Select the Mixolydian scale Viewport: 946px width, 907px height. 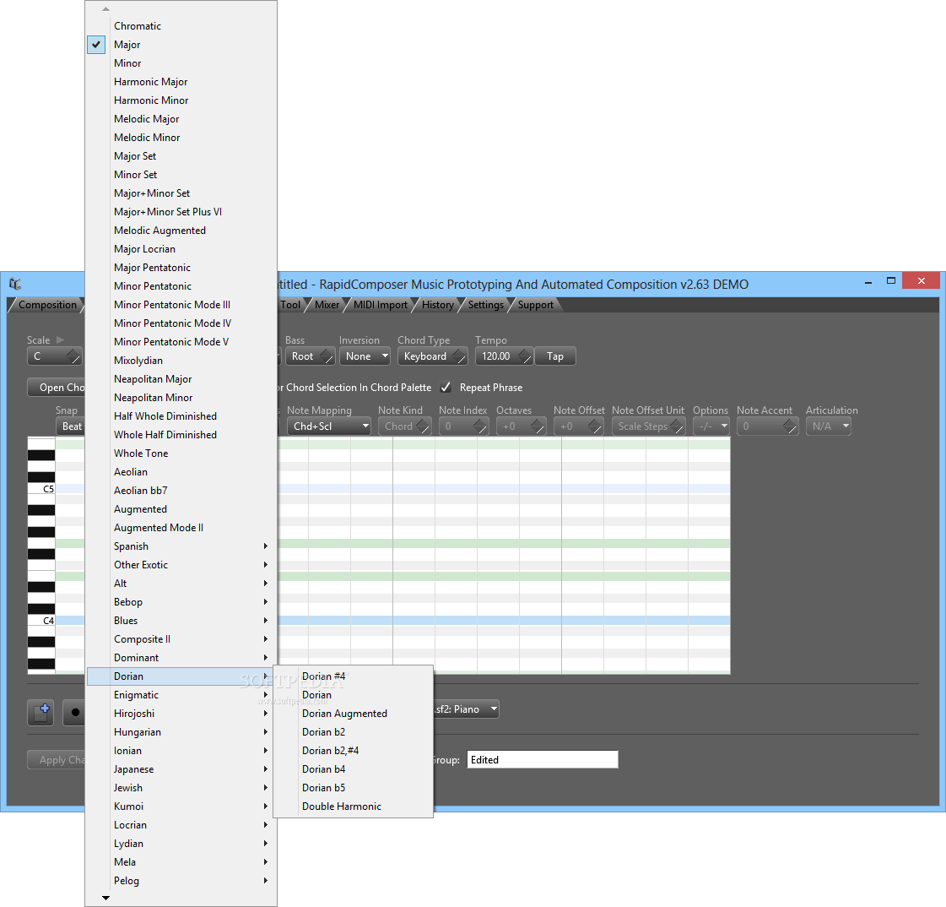pyautogui.click(x=181, y=361)
